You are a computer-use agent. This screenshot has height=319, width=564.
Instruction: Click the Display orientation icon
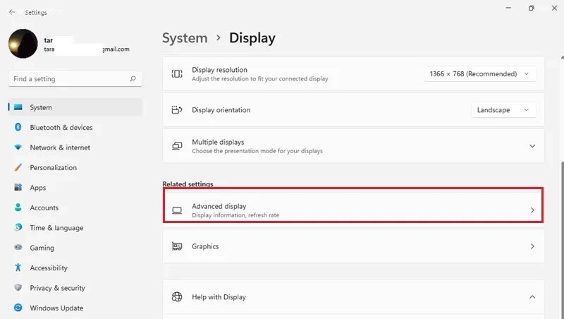click(x=177, y=110)
